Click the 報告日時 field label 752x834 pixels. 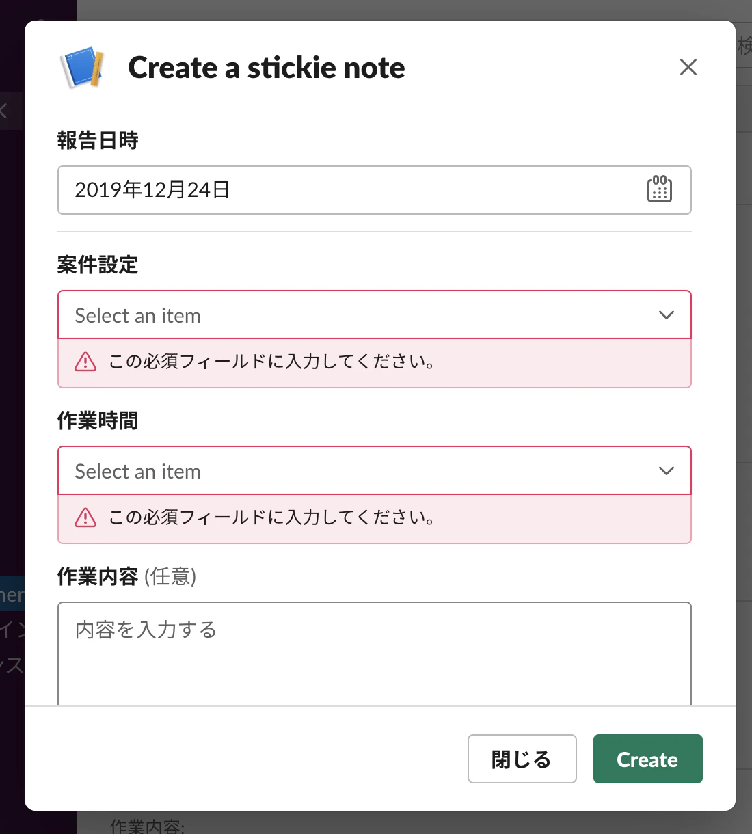(x=98, y=140)
